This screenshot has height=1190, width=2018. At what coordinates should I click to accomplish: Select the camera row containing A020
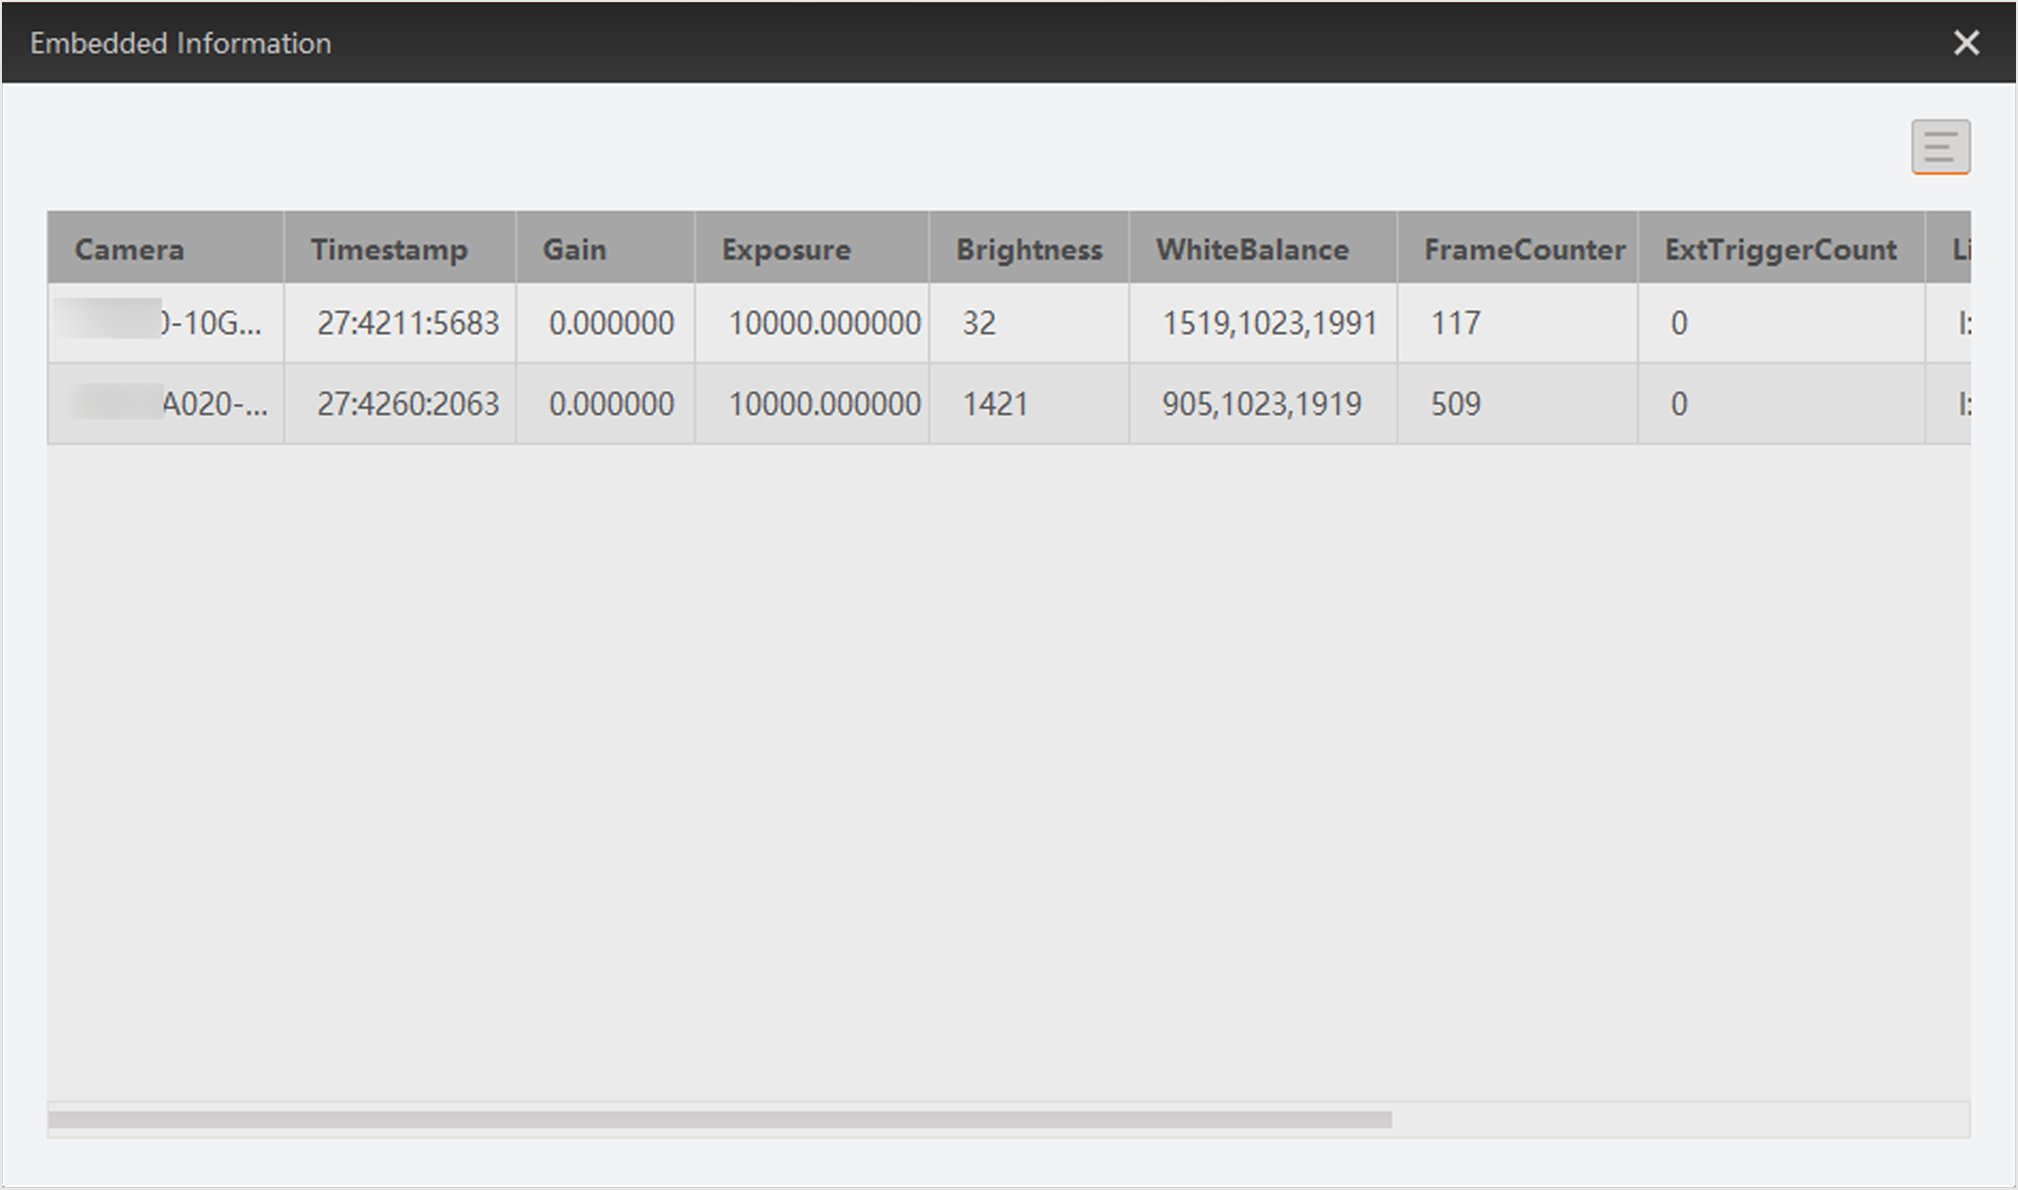pyautogui.click(x=213, y=404)
